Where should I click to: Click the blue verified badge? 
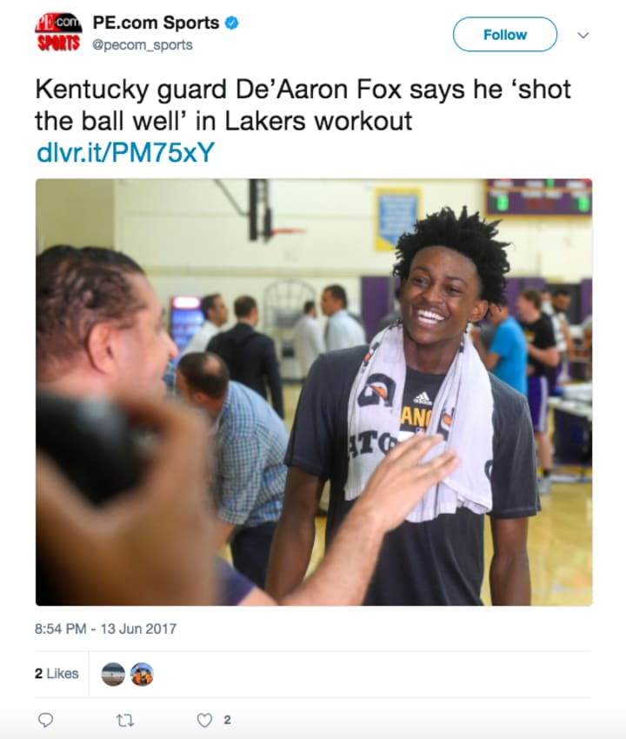(x=231, y=23)
